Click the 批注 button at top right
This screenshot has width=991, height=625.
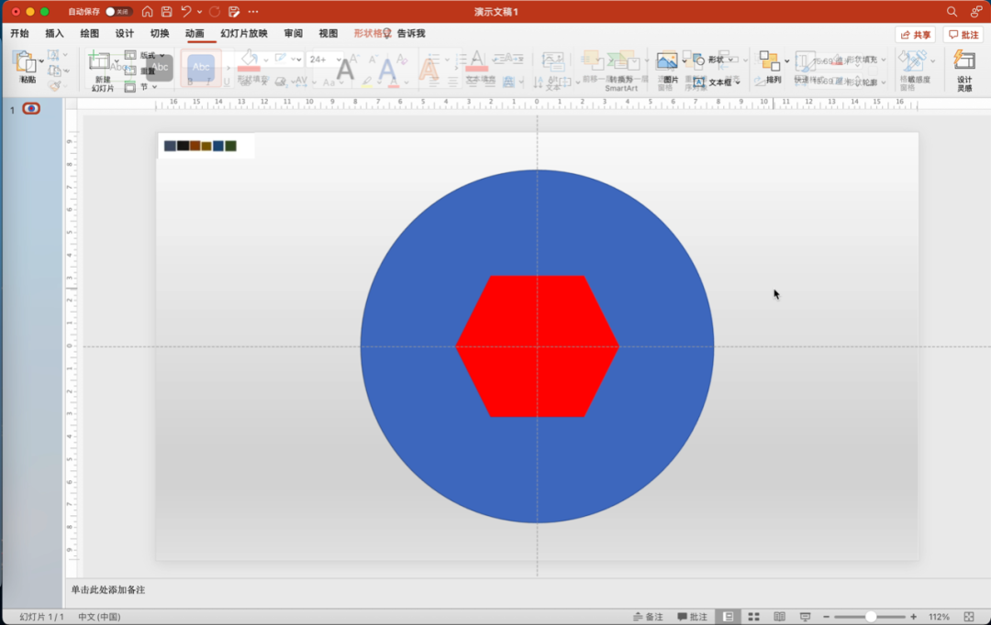pos(963,35)
